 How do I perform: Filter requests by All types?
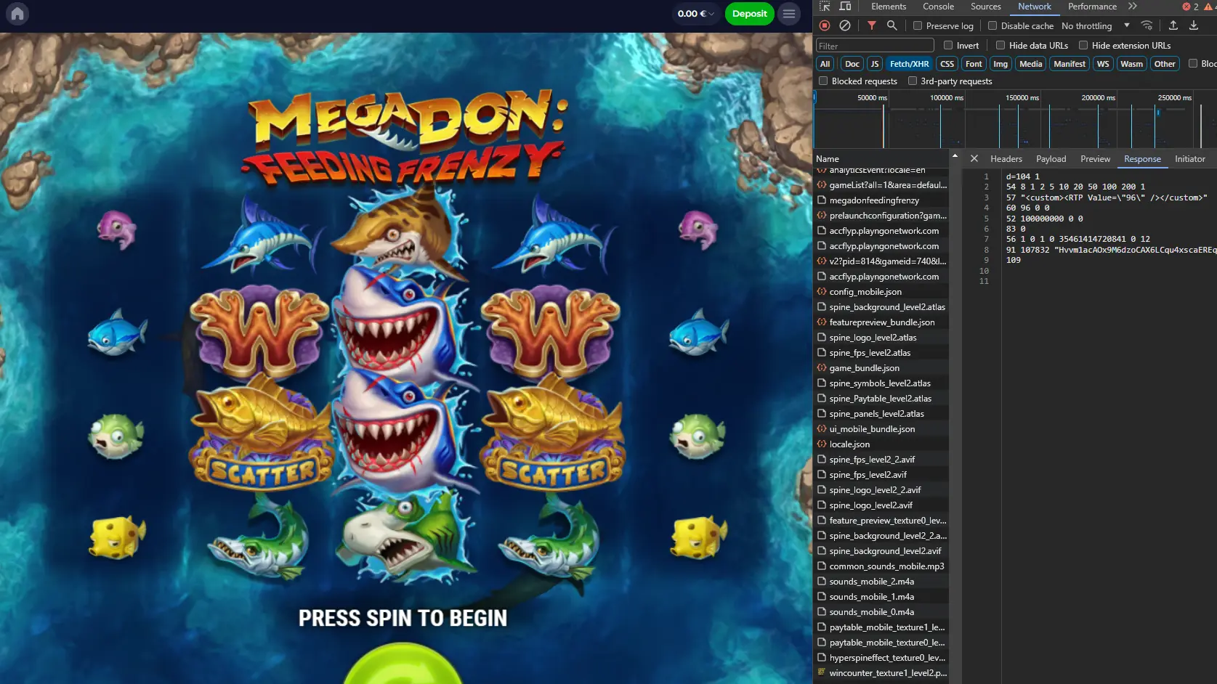[825, 64]
